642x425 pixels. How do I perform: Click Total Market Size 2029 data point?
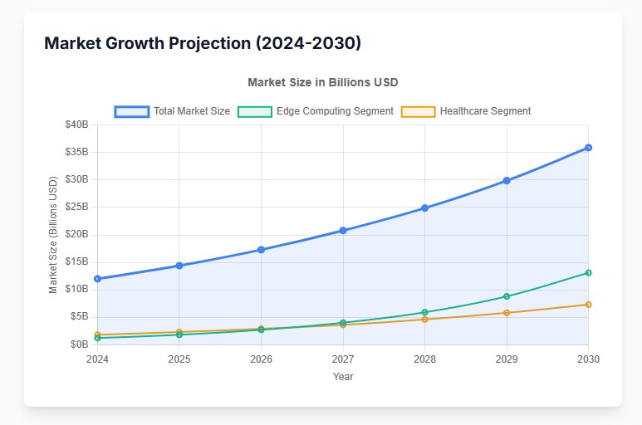click(507, 181)
